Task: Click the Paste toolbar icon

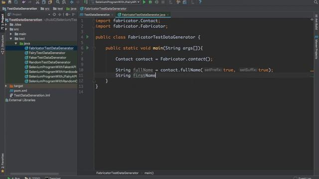Action: click(50, 2)
